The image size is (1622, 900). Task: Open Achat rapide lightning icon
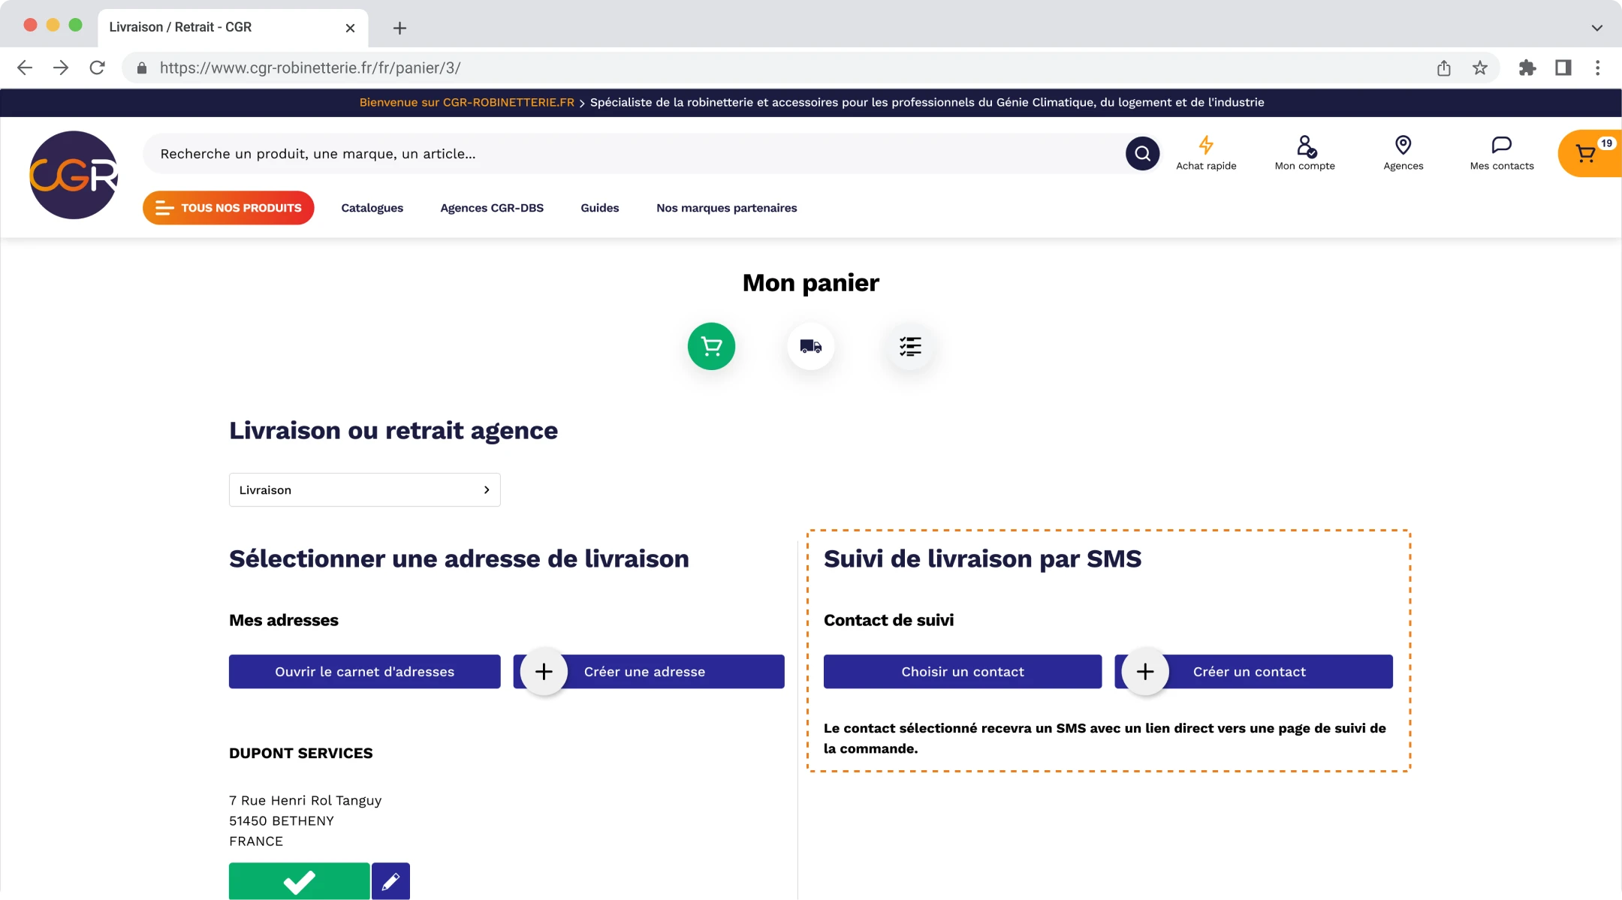1206,144
